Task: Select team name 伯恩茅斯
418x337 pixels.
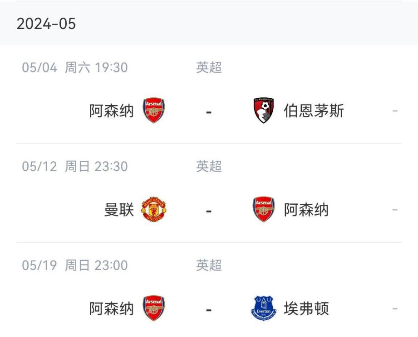Action: pos(314,111)
